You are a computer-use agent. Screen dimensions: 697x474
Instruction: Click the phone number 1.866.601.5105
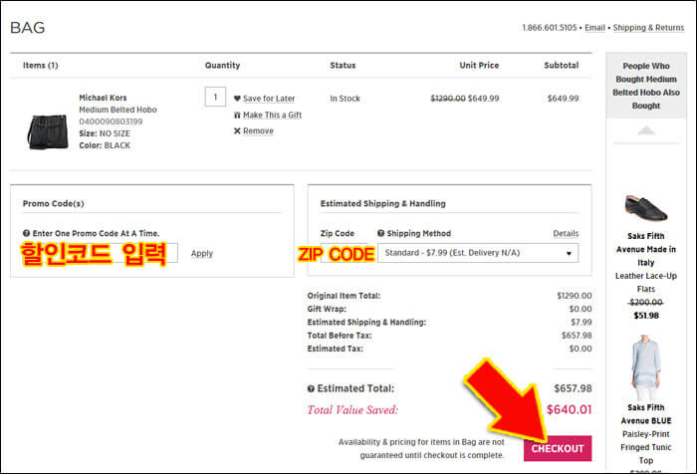pyautogui.click(x=550, y=28)
